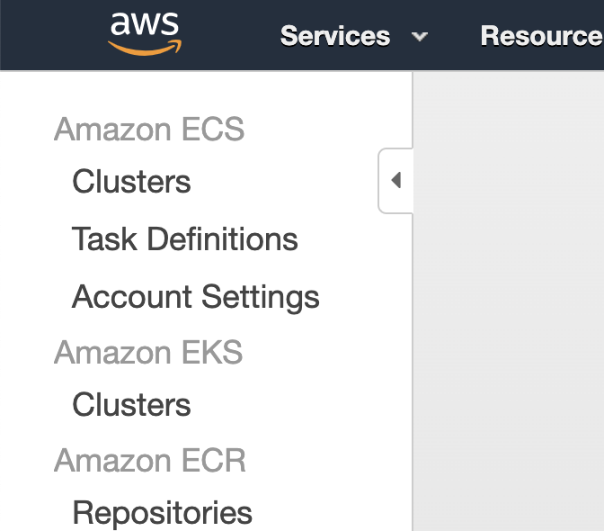The height and width of the screenshot is (531, 604).
Task: Expand the Services dropdown chevron
Action: pos(419,37)
